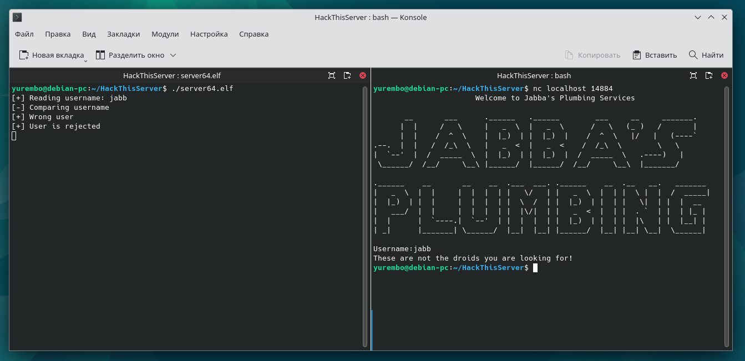Detach the server64.elf pane into new window
The height and width of the screenshot is (361, 745).
point(347,75)
